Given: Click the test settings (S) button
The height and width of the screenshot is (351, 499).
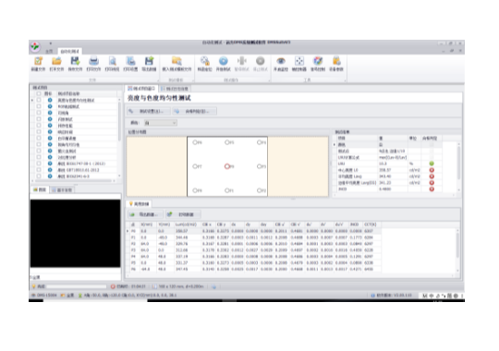Looking at the screenshot, I should click(148, 112).
